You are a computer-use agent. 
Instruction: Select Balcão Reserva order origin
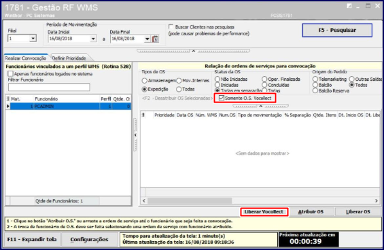coord(315,91)
